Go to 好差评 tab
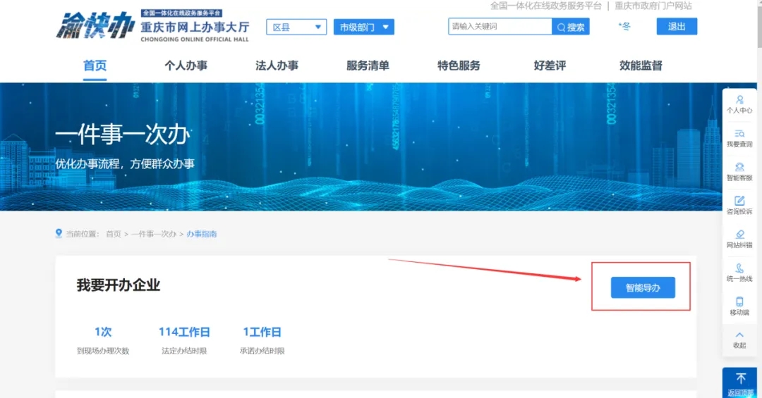The width and height of the screenshot is (762, 398). (550, 66)
